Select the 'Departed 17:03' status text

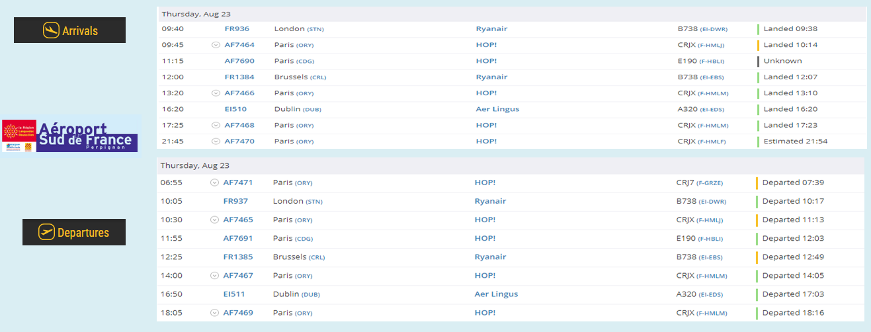(793, 294)
